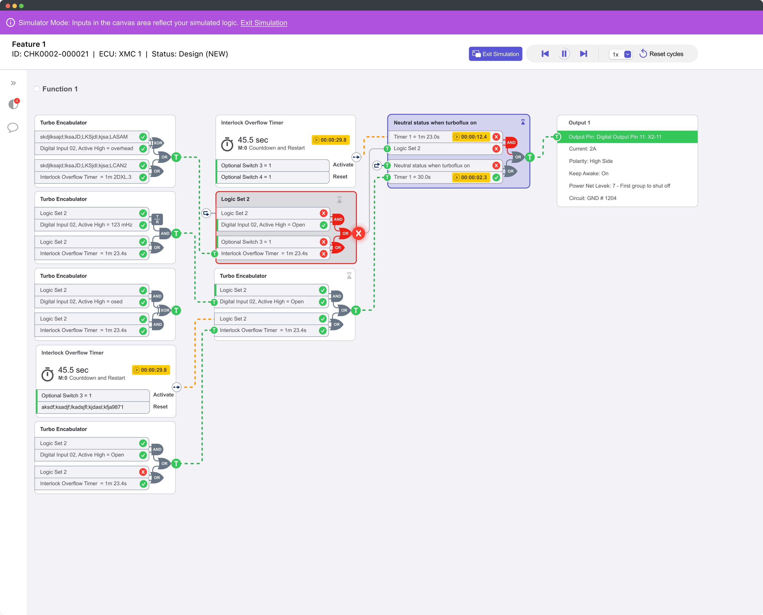763x615 pixels.
Task: Select the Function 1 radio button
Action: pyautogui.click(x=37, y=89)
